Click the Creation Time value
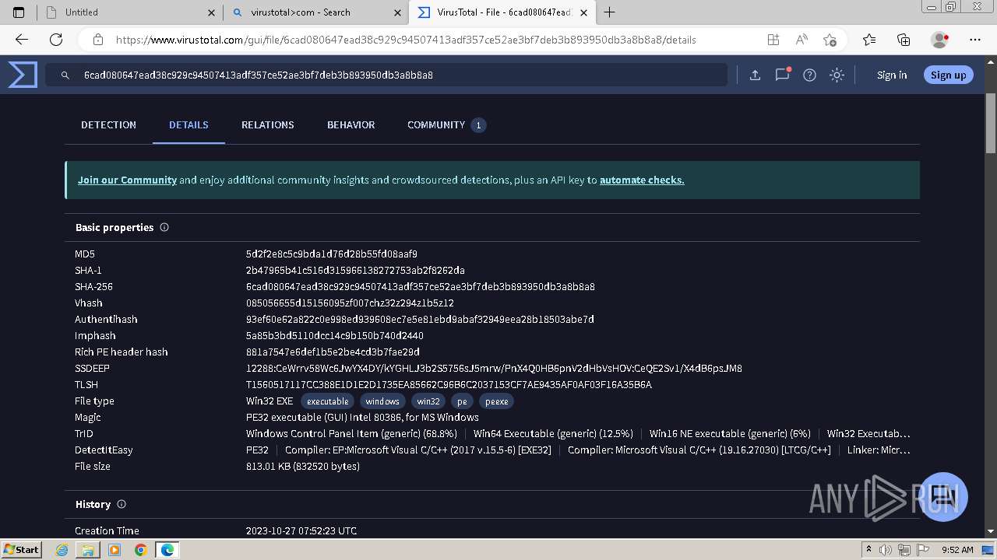Viewport: 997px width, 560px height. [301, 530]
